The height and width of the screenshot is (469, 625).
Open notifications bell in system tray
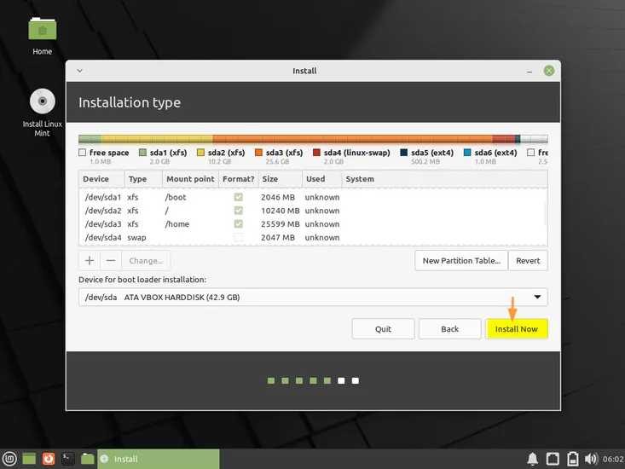coord(533,459)
